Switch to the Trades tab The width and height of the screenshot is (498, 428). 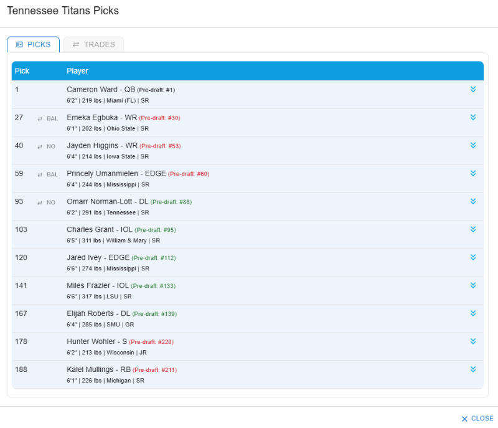pyautogui.click(x=94, y=44)
